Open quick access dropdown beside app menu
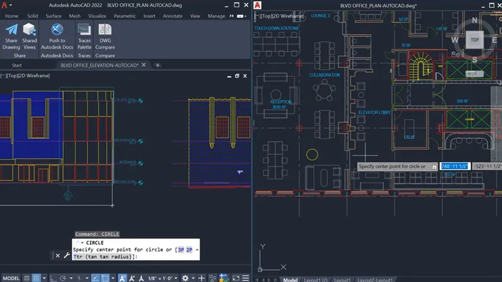The image size is (502, 282). 11,5
